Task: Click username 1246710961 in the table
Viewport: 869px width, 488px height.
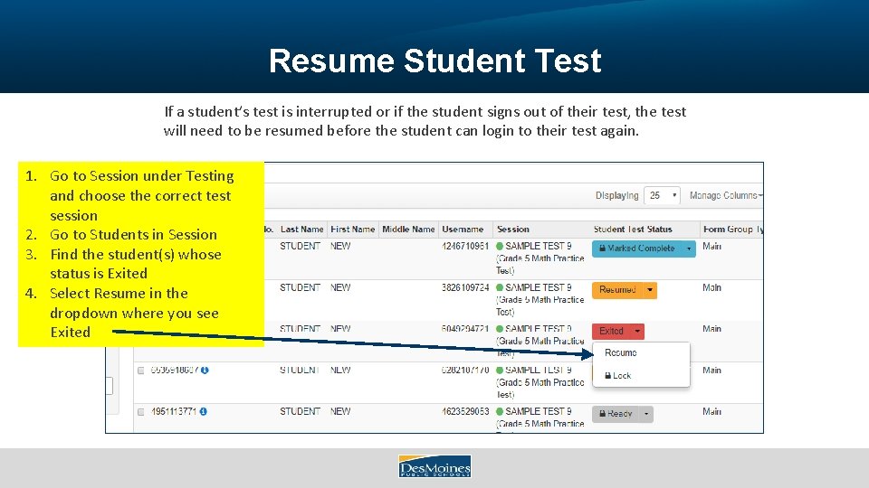Action: click(x=465, y=246)
